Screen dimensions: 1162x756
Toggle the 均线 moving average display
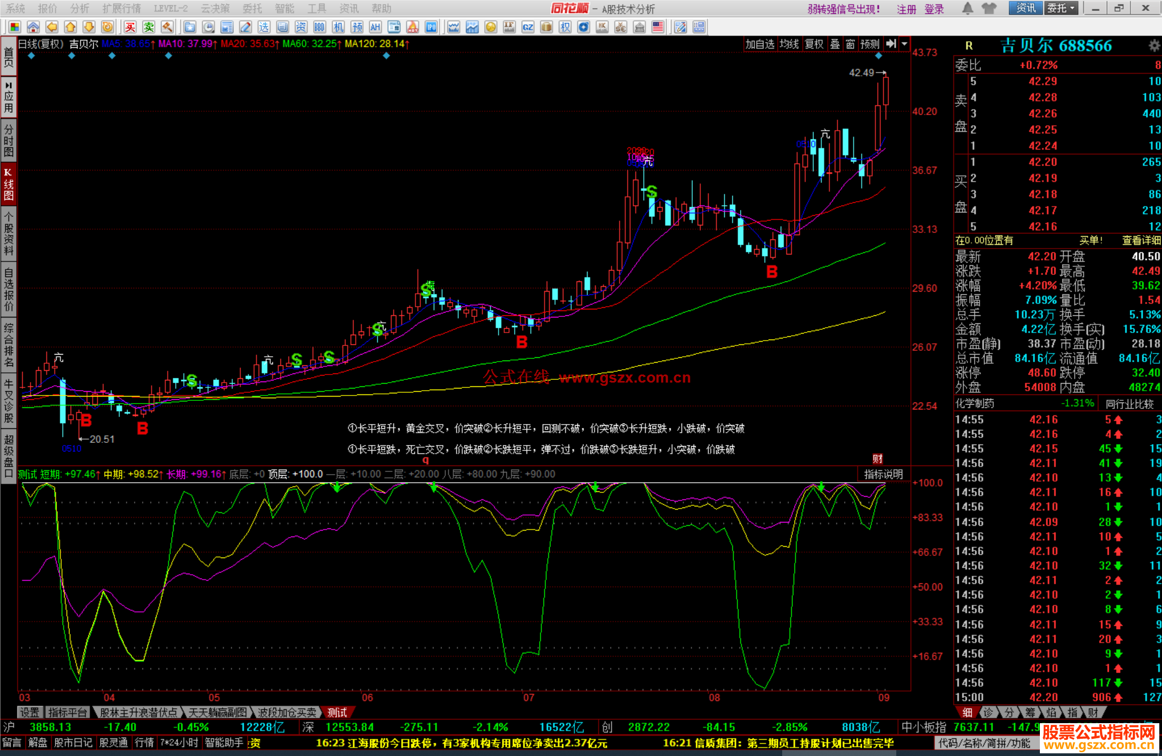(x=789, y=44)
